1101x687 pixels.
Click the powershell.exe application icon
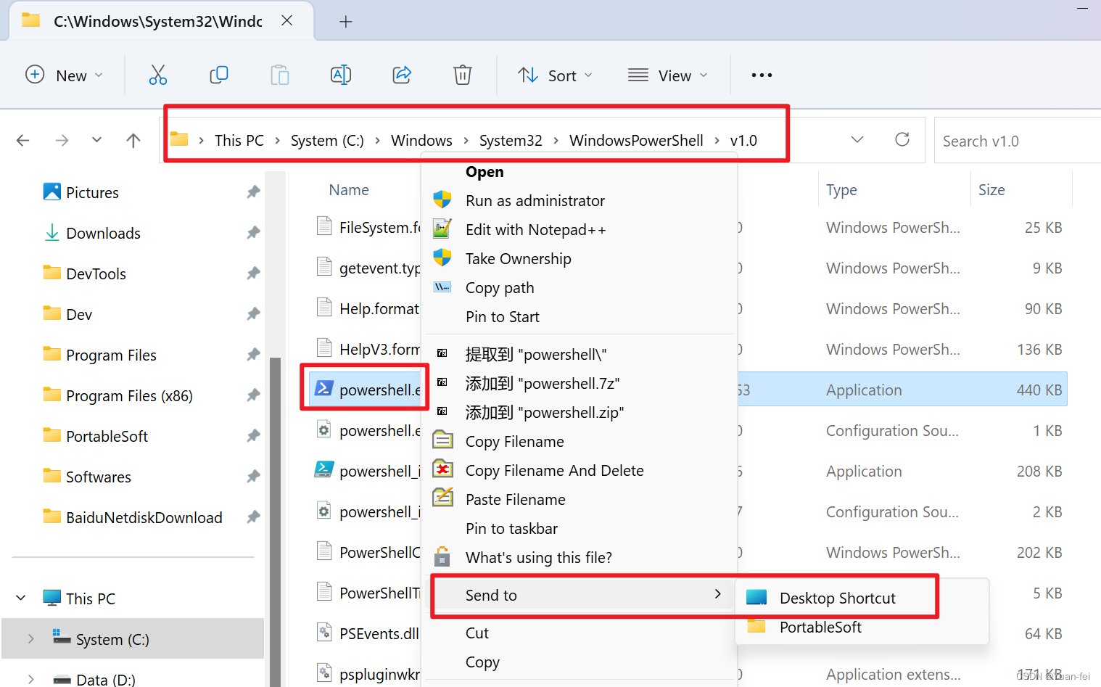pyautogui.click(x=324, y=390)
